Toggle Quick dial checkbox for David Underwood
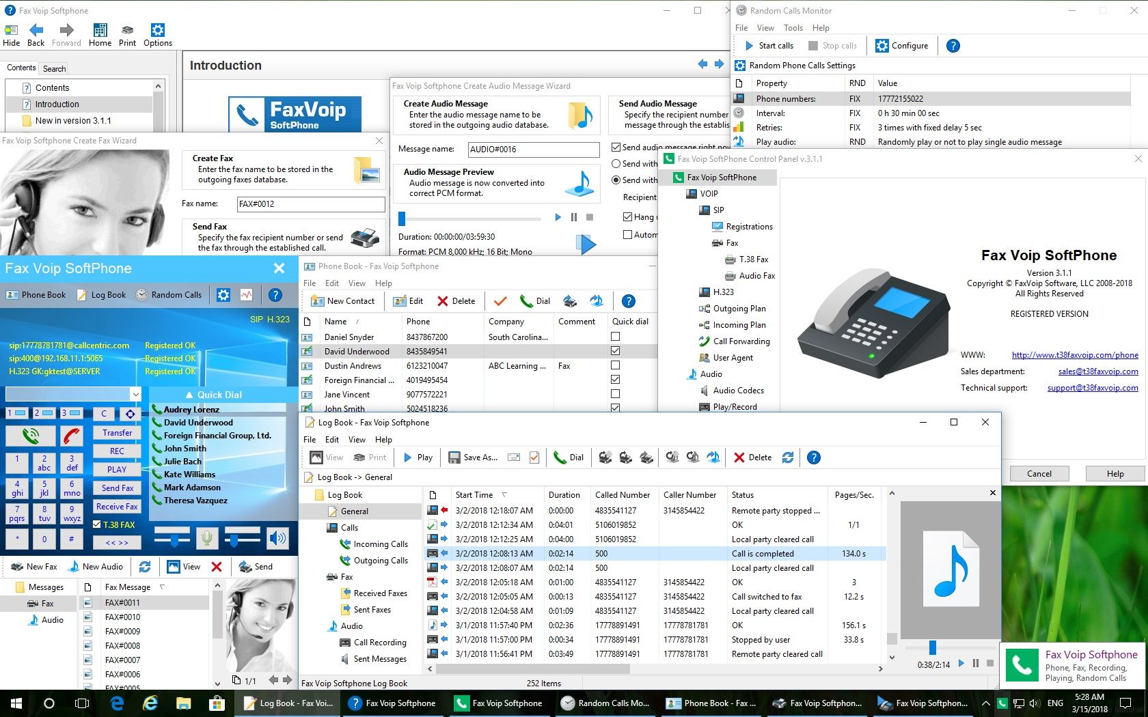1148x717 pixels. (615, 351)
